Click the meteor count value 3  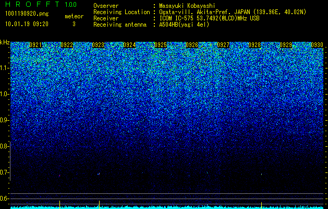coord(74,24)
